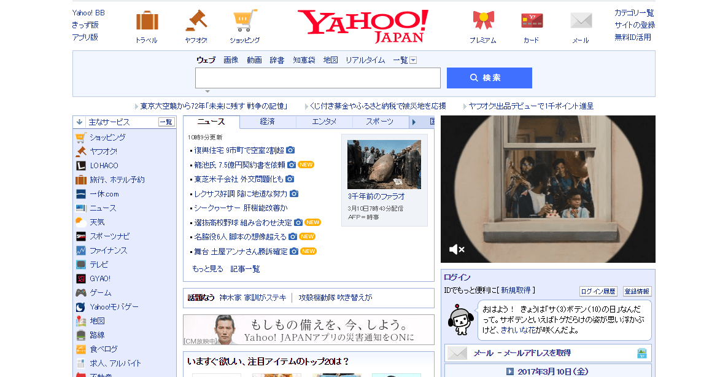Click the 食べログ sidebar icon
Viewport: 720px width, 377px height.
81,349
